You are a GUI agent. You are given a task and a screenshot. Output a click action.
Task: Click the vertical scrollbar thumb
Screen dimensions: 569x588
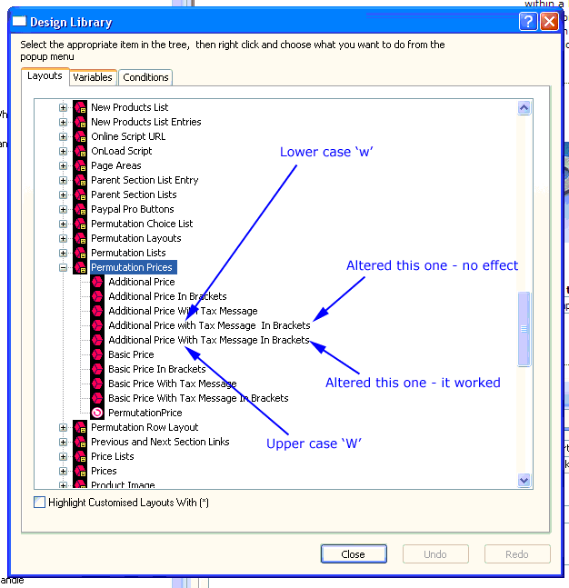(x=524, y=328)
